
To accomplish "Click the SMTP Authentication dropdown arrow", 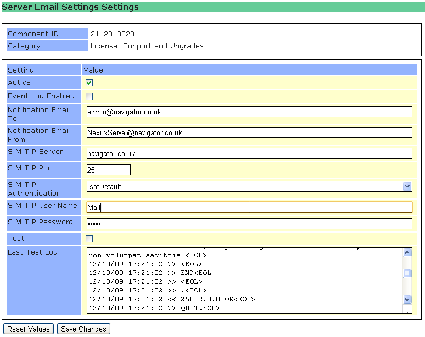I will pos(407,186).
